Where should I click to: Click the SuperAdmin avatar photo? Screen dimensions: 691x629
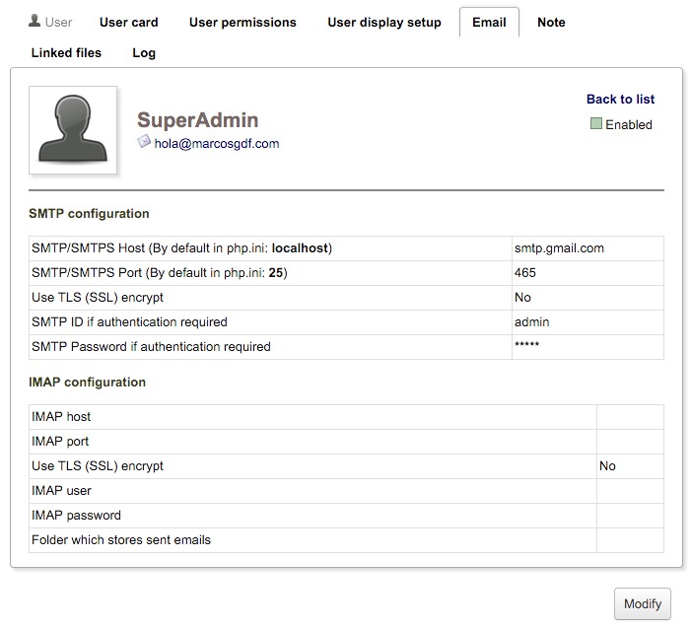(x=73, y=130)
